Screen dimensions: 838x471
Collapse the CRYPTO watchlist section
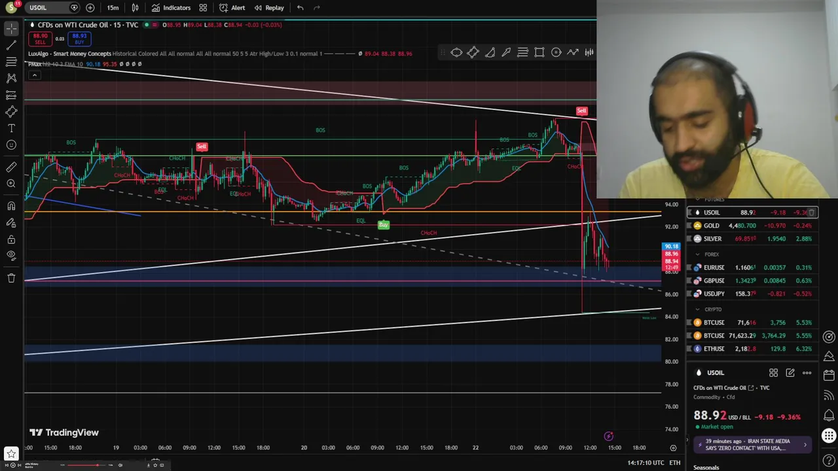[698, 309]
